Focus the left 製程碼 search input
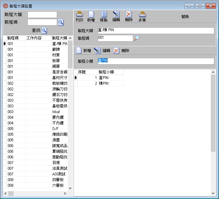Image resolution: width=219 pixels, height=199 pixels. pos(42,22)
